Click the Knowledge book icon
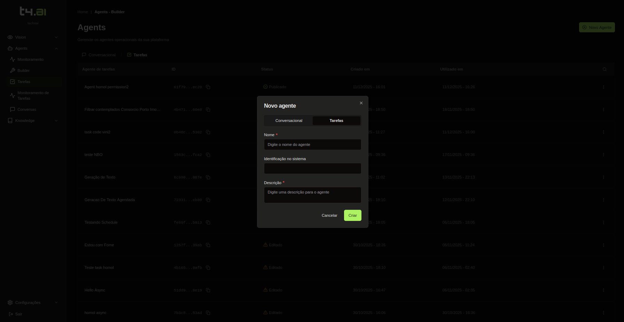This screenshot has height=322, width=624. (x=10, y=121)
